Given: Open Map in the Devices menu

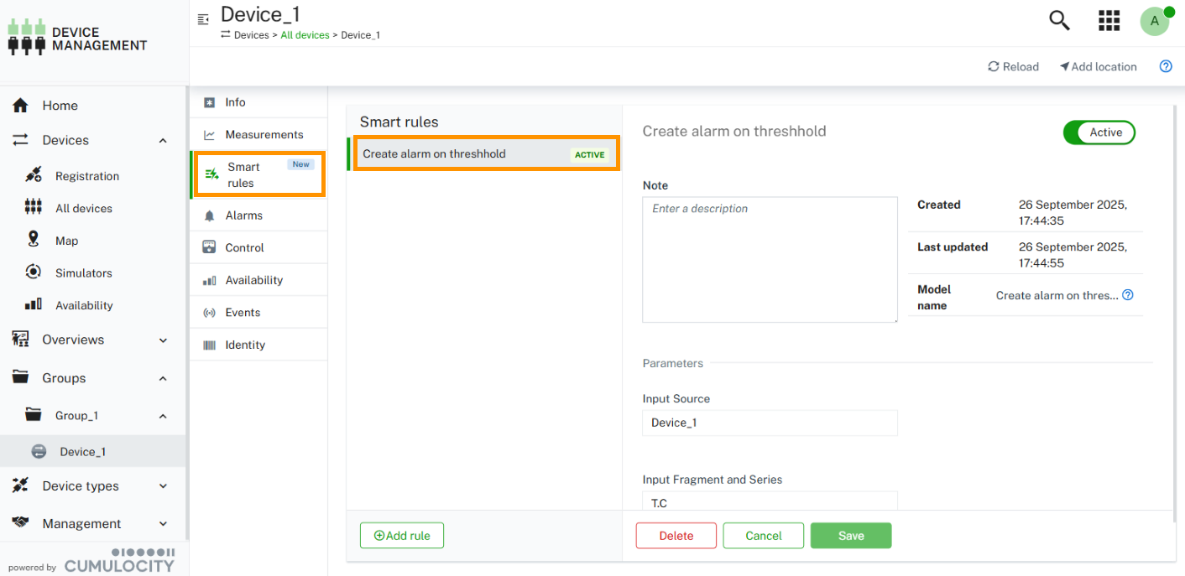Looking at the screenshot, I should pyautogui.click(x=66, y=241).
